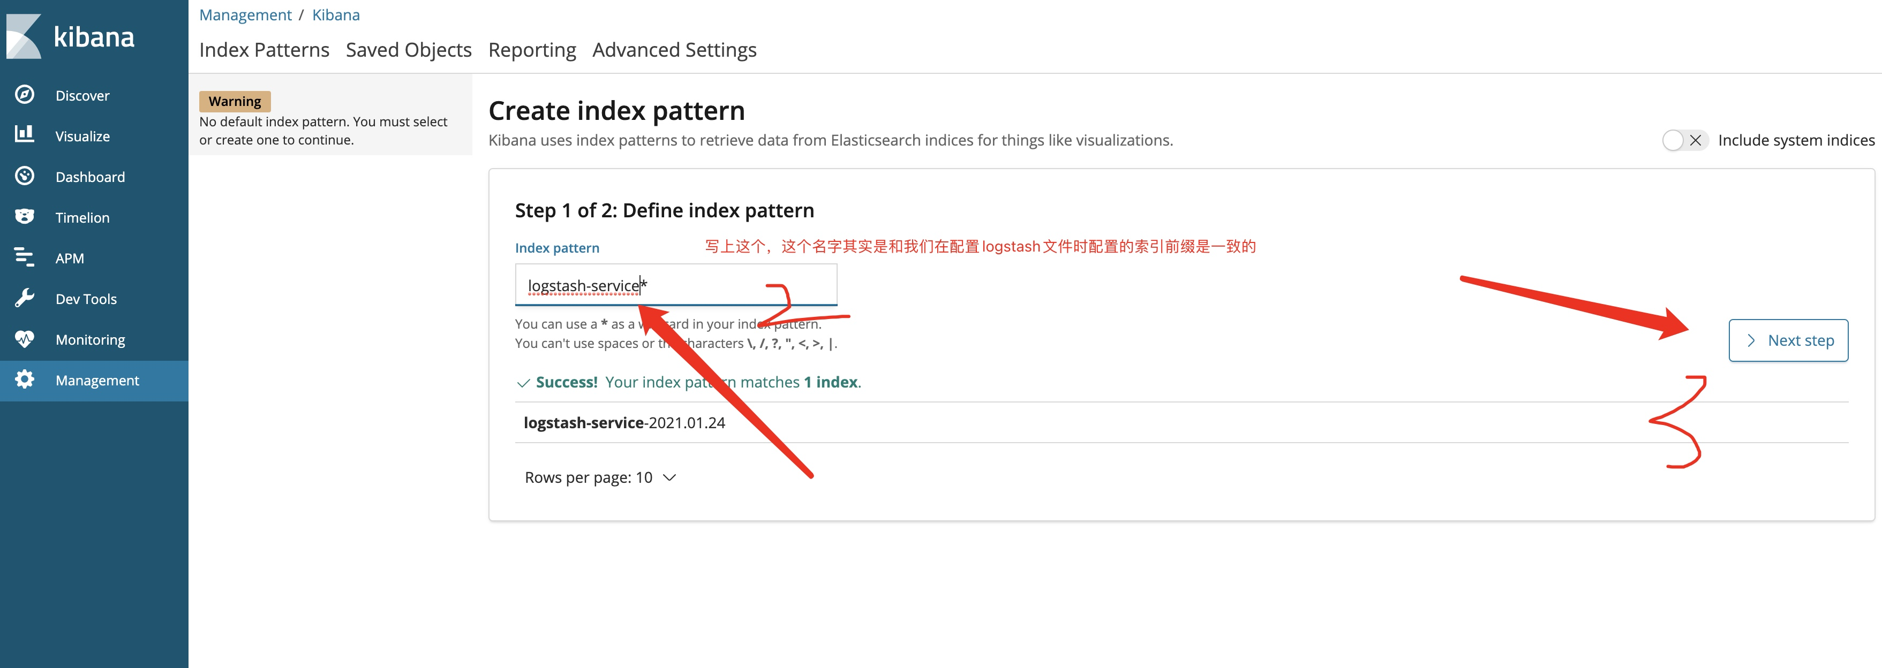The image size is (1882, 668).
Task: Open the Monitoring label in sidebar
Action: coord(90,340)
